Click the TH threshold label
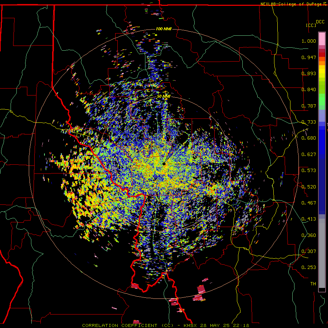Image resolution: width=328 pixels, height=328 pixels. 313,284
